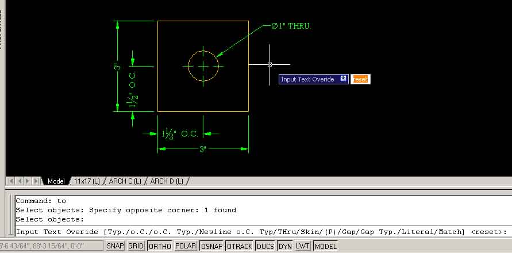
Task: Go to next layout tab arrow
Action: tap(28, 181)
